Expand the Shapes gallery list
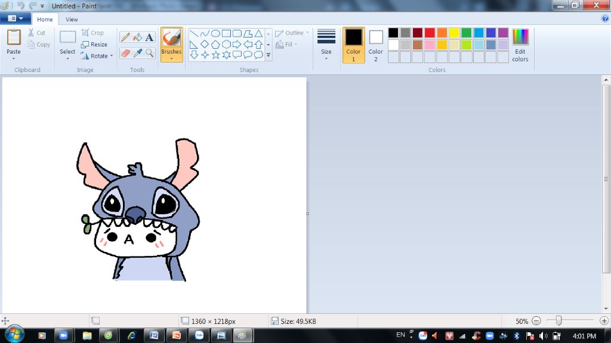Screen dimensions: 611x343 pos(268,55)
